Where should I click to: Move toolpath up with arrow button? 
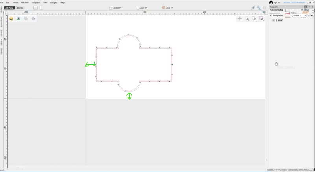(308, 15)
